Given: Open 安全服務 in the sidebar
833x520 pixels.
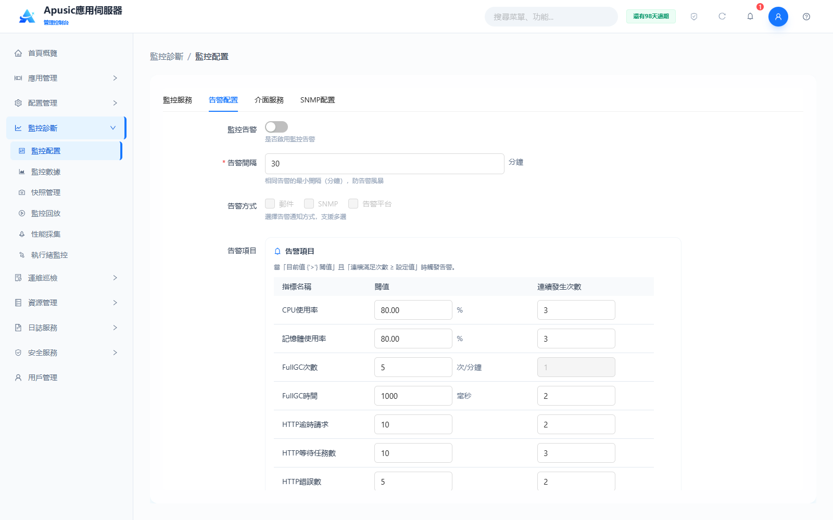Looking at the screenshot, I should (66, 353).
